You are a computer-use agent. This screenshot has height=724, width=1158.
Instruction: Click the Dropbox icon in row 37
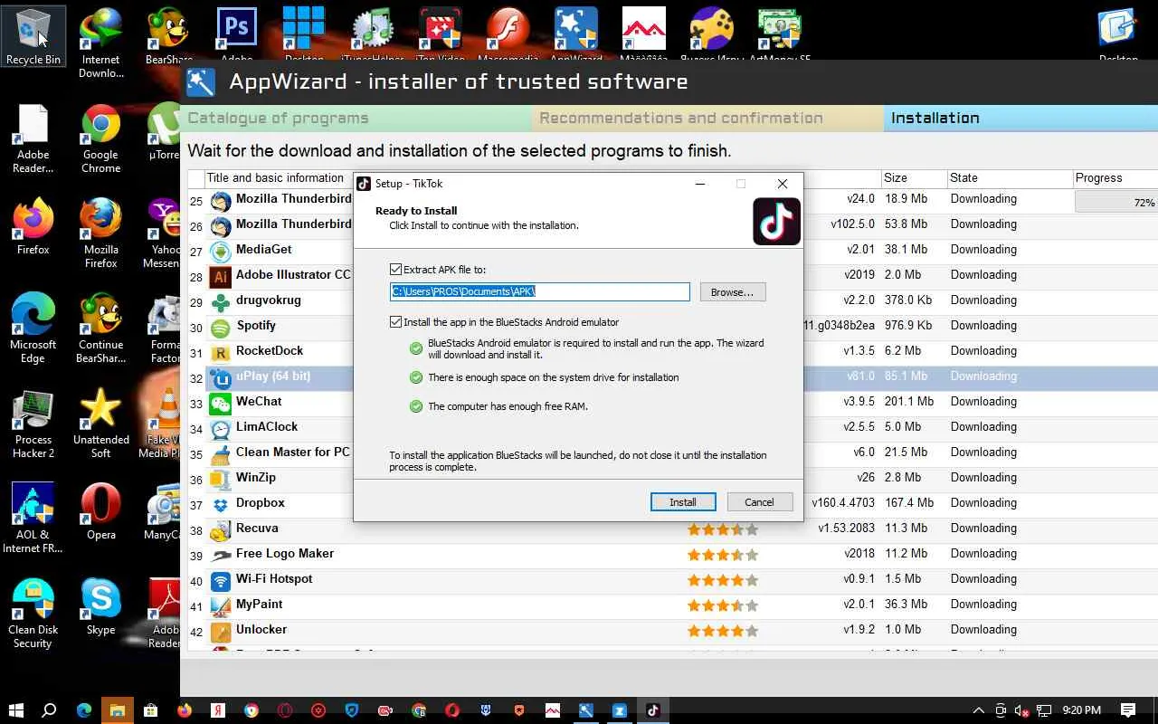point(220,504)
